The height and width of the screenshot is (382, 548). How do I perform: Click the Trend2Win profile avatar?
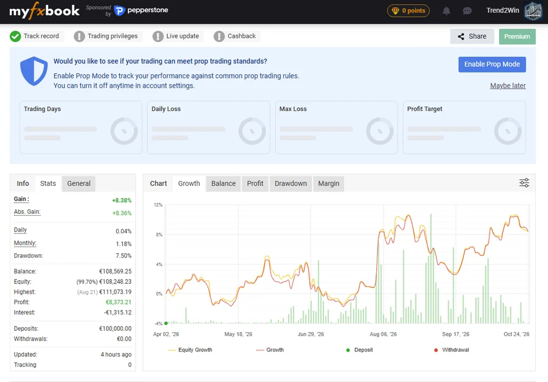click(x=533, y=11)
